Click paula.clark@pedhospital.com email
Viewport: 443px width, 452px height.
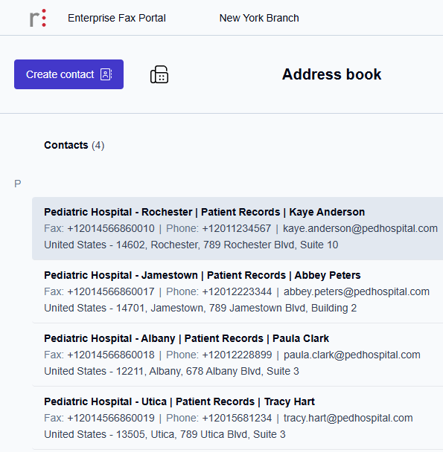coord(351,355)
